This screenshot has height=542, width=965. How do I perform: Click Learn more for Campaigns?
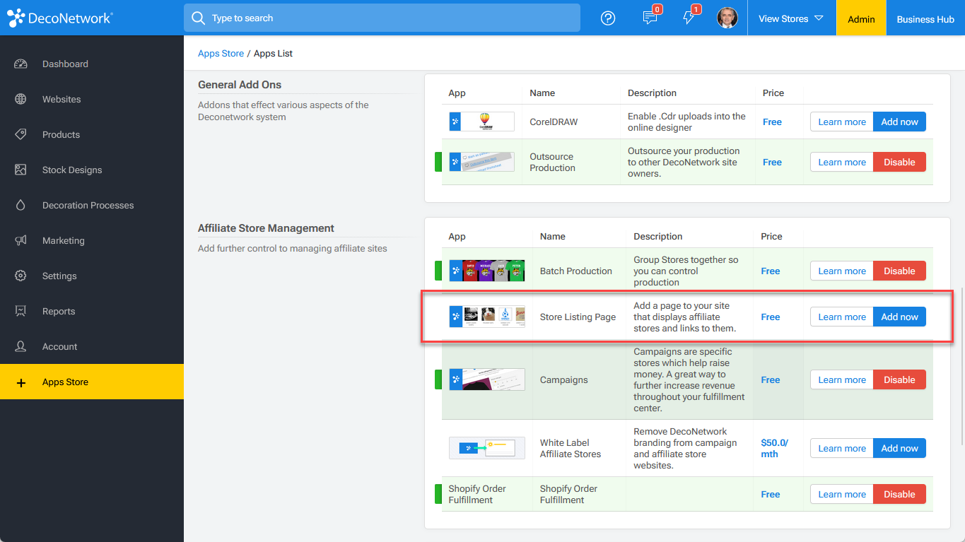pyautogui.click(x=842, y=379)
